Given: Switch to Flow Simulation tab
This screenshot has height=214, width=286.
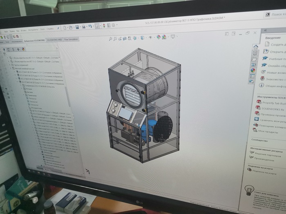Looking at the screenshot, I should point(71,39).
